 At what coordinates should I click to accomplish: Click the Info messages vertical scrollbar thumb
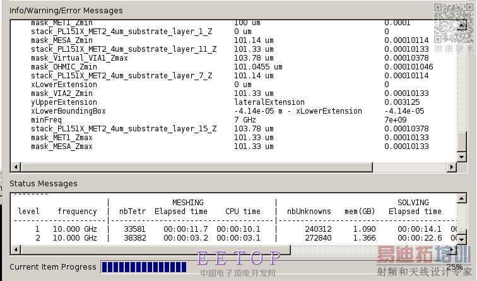[x=462, y=141]
